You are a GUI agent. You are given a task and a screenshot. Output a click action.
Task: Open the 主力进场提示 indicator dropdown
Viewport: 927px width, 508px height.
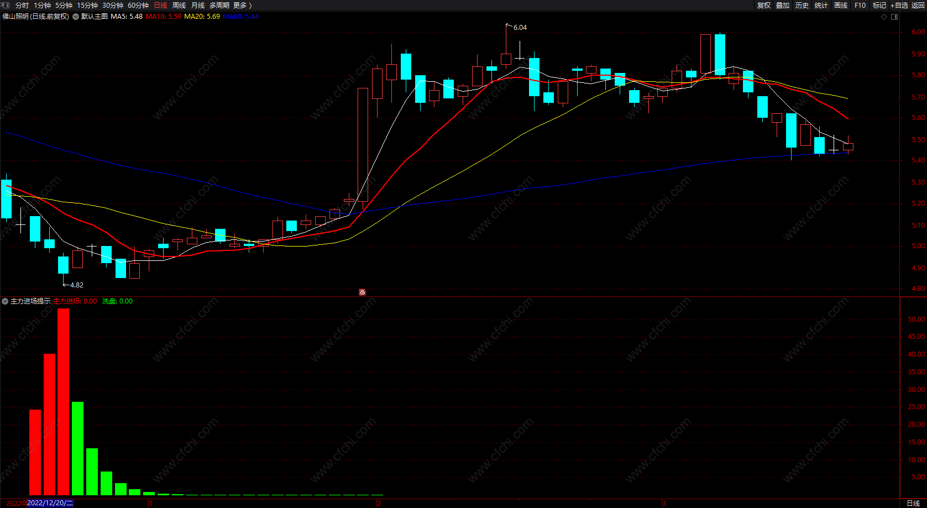(x=5, y=301)
